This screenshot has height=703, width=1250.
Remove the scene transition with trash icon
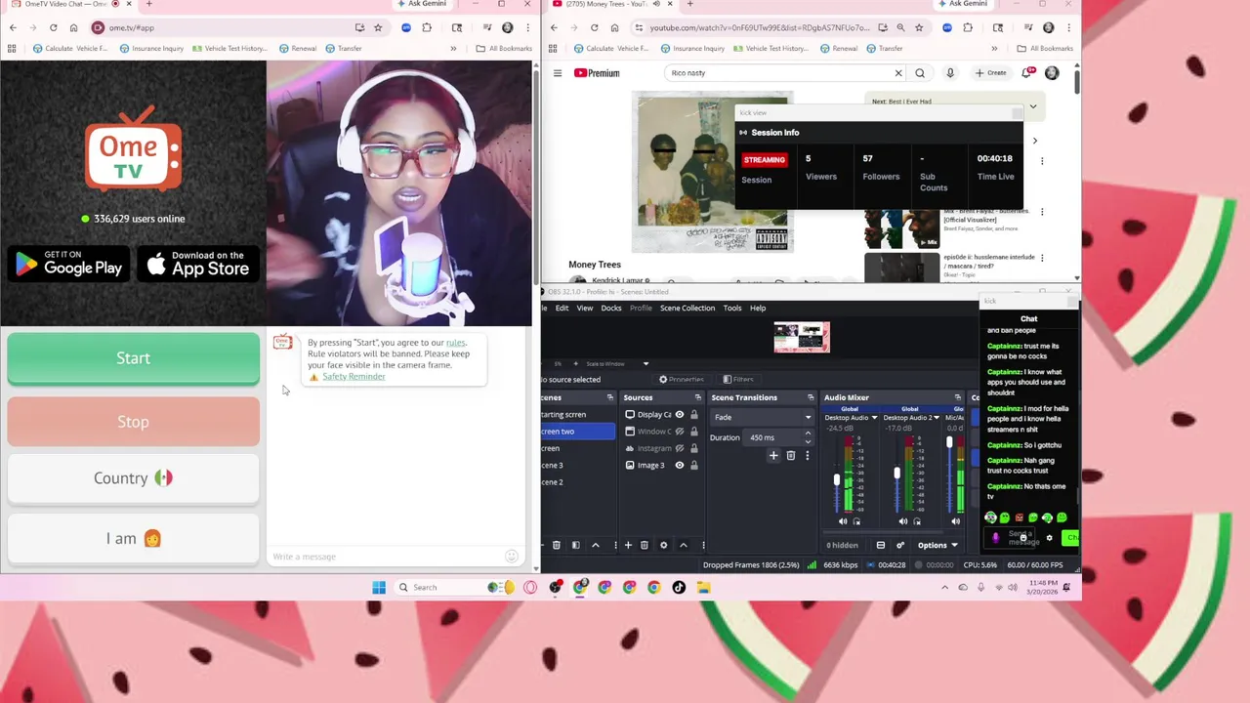(x=791, y=456)
